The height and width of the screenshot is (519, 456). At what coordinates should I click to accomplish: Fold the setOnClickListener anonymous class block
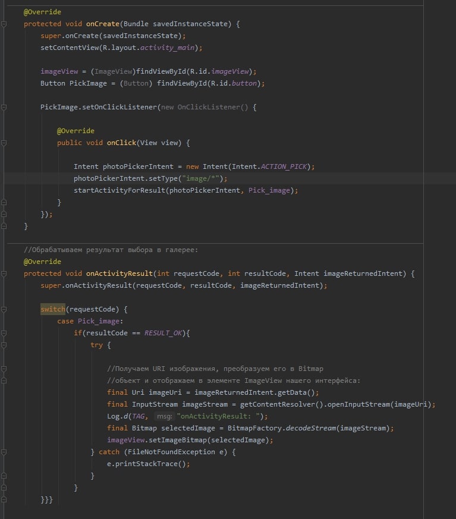[x=4, y=107]
